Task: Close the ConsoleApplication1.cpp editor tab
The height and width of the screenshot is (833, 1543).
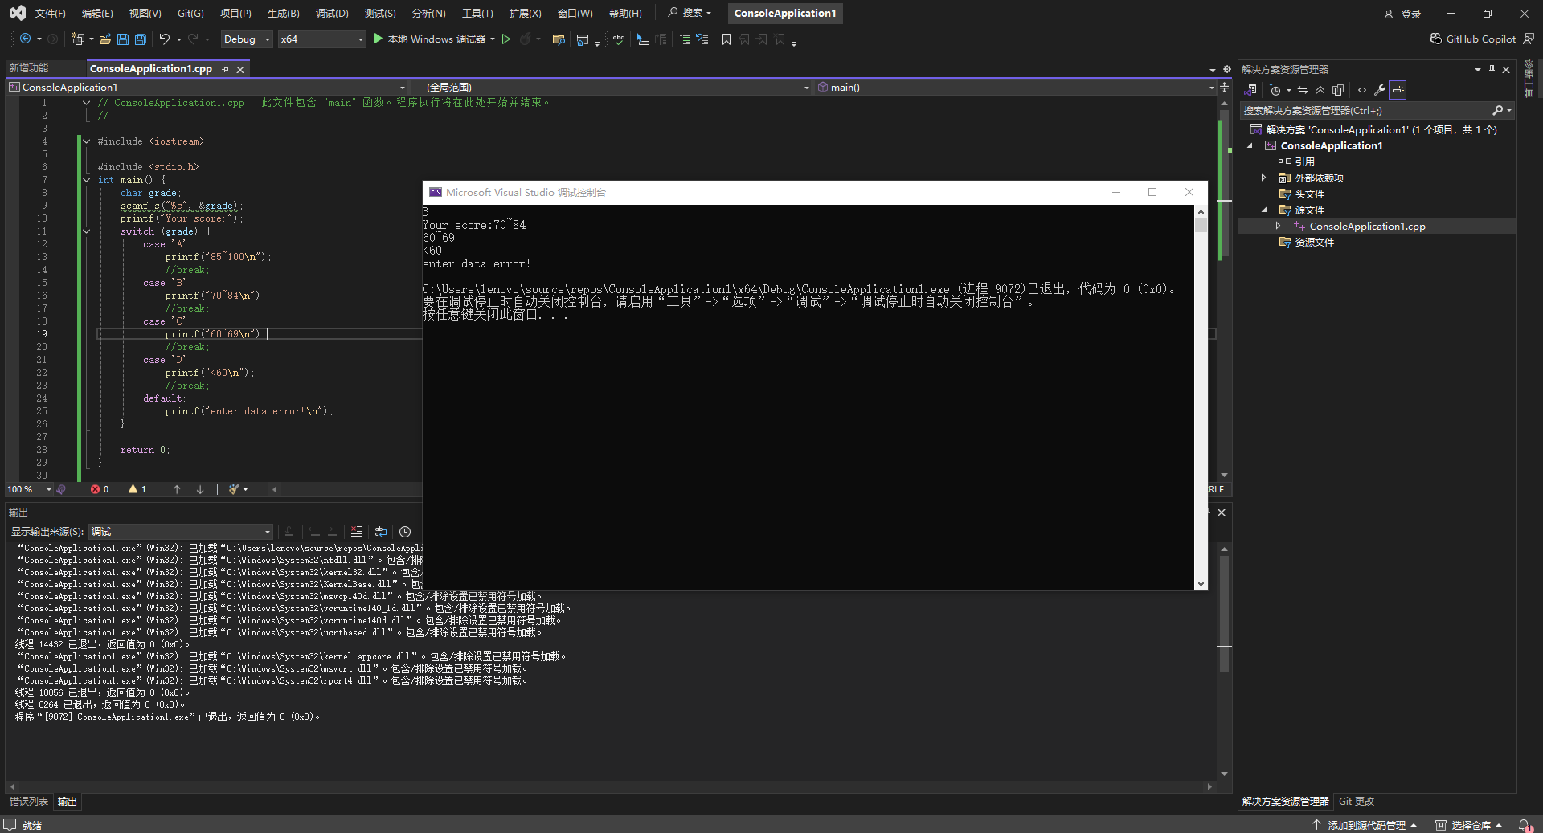Action: (240, 70)
